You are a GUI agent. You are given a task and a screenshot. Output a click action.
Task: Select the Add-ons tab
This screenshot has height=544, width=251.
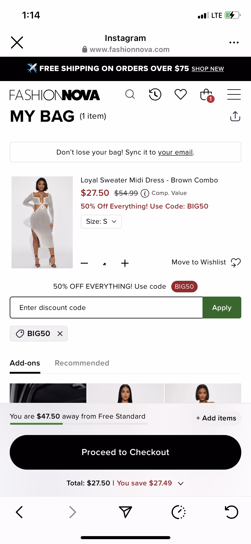coord(25,363)
